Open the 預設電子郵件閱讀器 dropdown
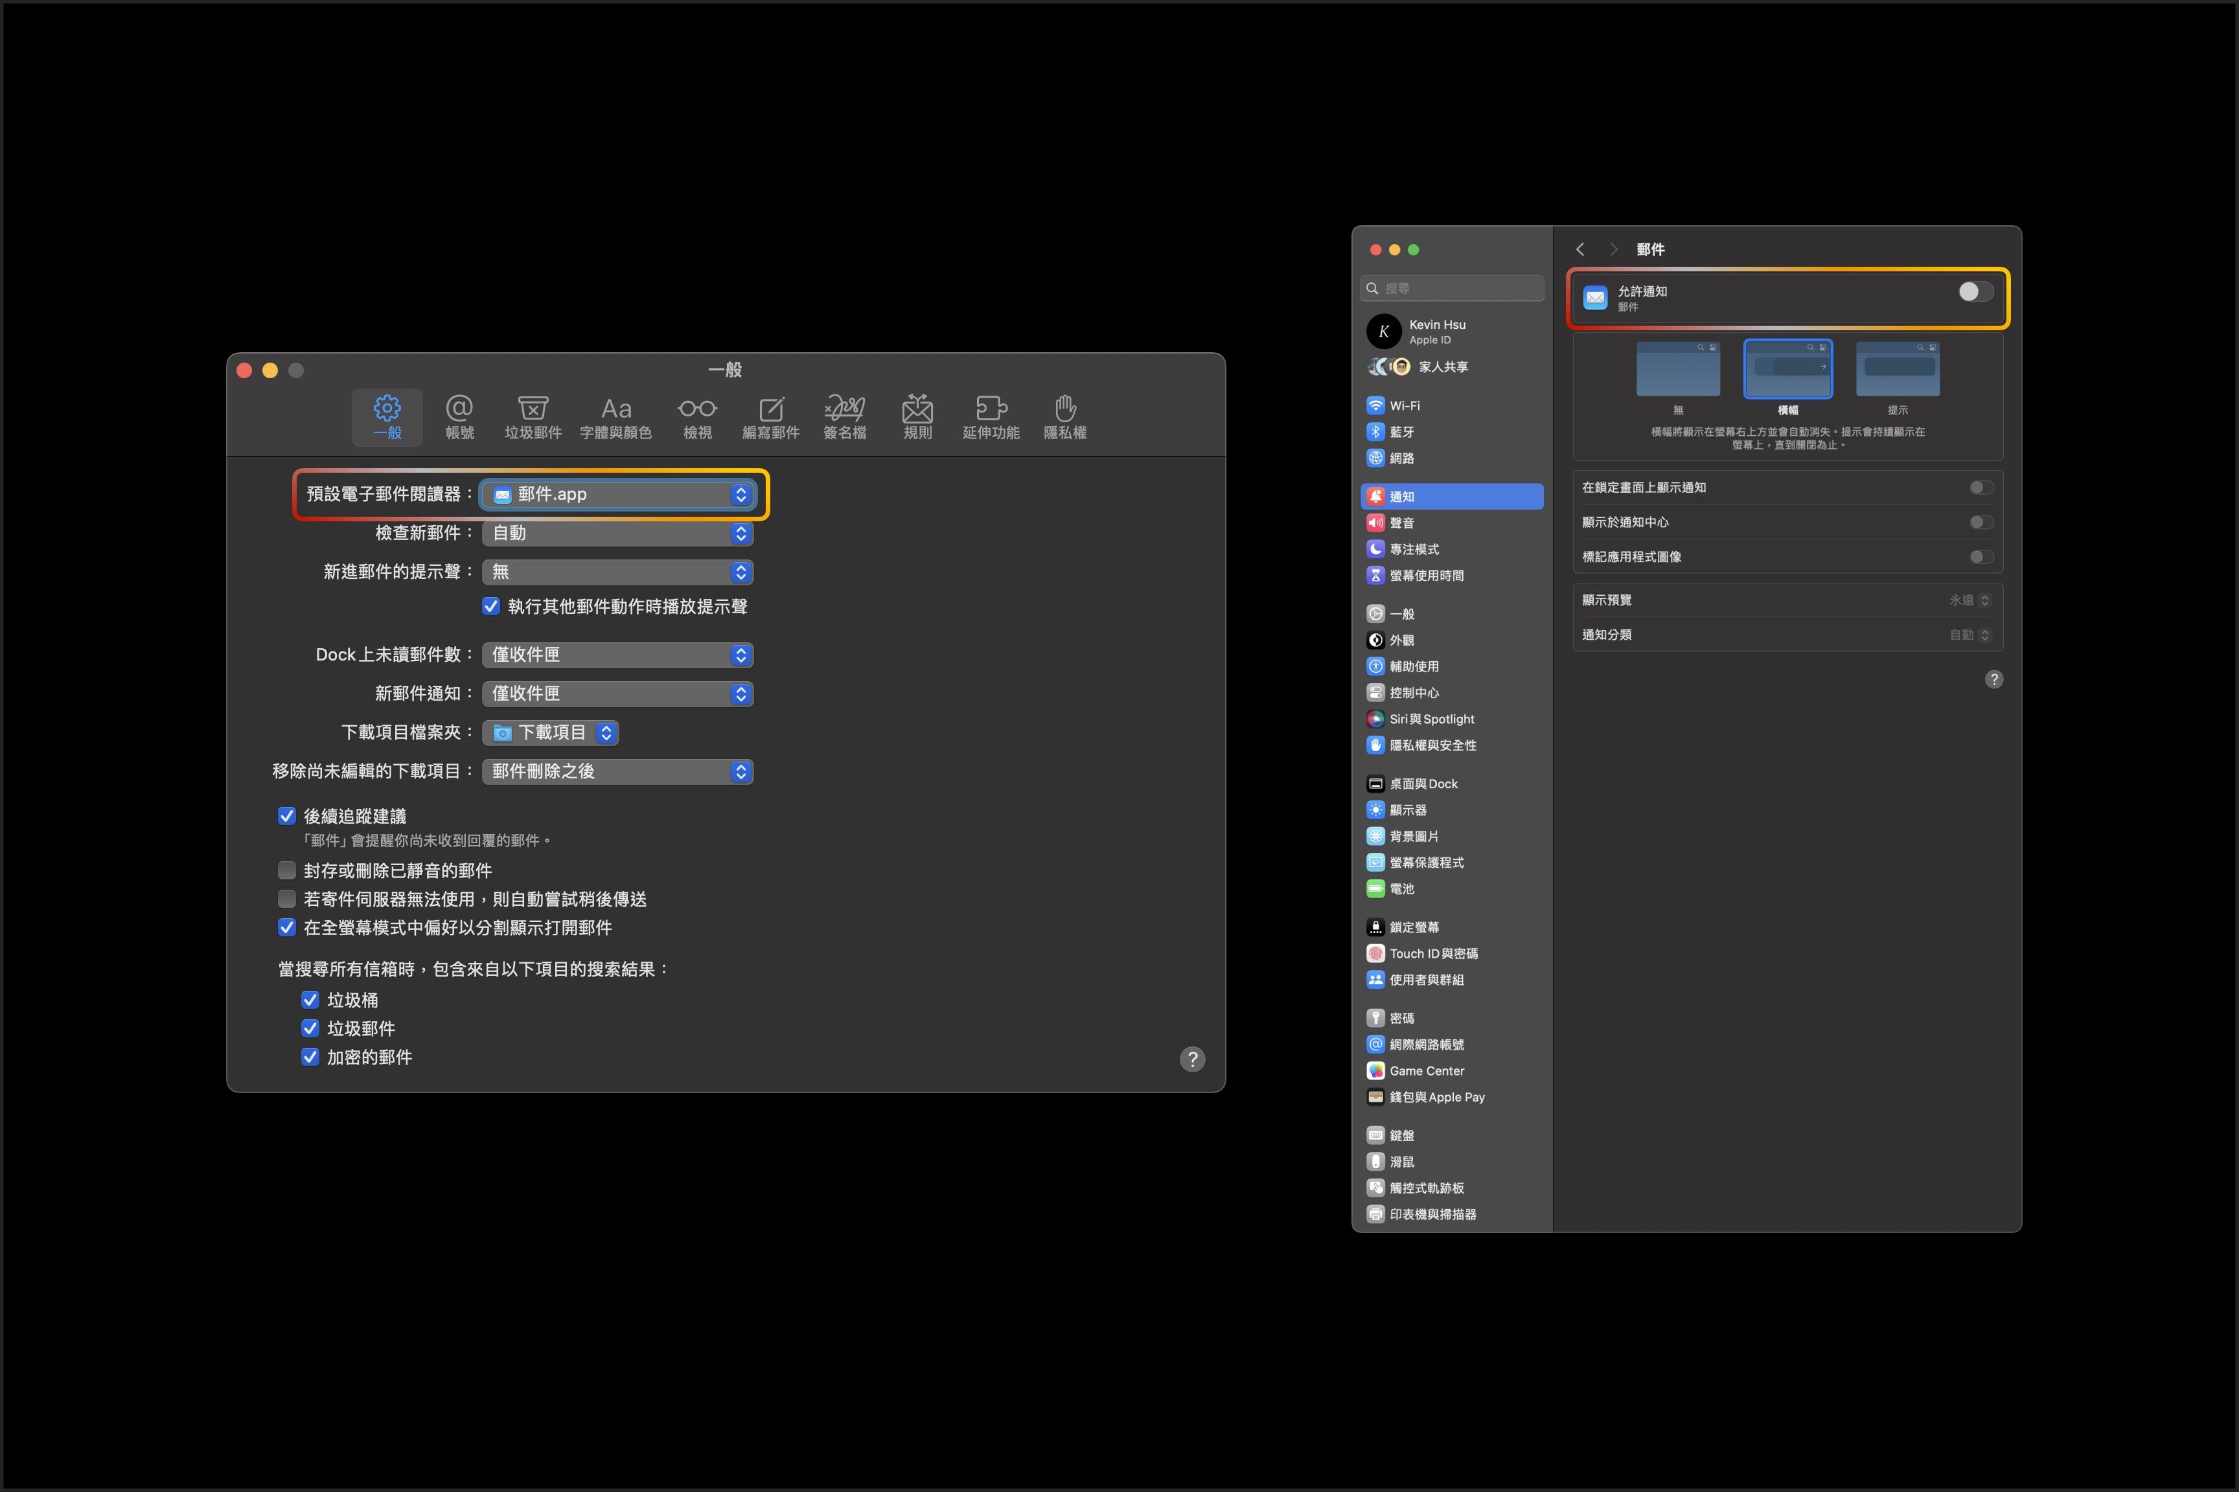 pyautogui.click(x=618, y=495)
